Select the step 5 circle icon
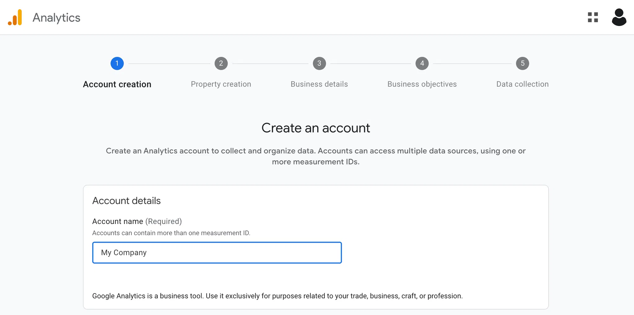Viewport: 634px width, 315px height. click(522, 63)
